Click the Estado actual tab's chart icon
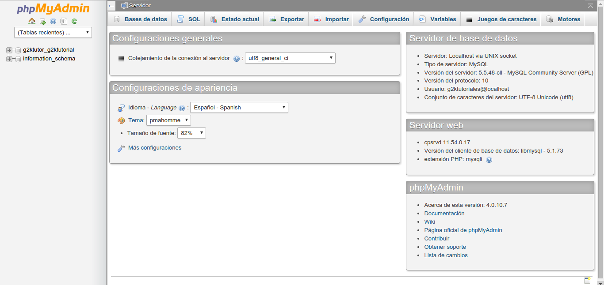The image size is (604, 285). pos(214,19)
